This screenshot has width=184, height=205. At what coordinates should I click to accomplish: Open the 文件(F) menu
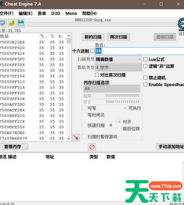7,13
